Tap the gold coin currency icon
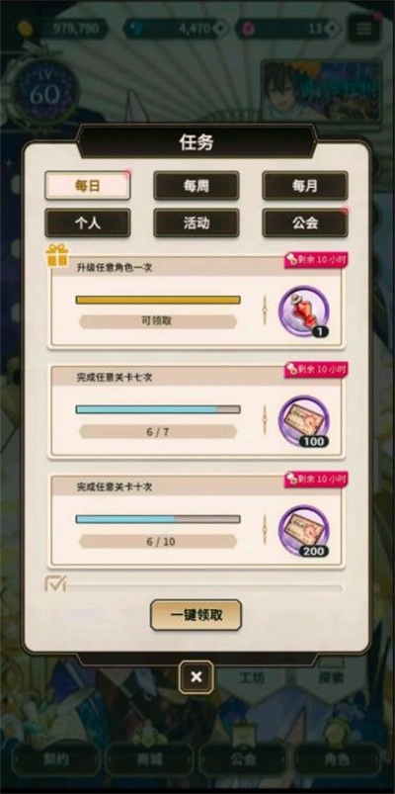Screen dimensions: 395x794 tap(26, 29)
